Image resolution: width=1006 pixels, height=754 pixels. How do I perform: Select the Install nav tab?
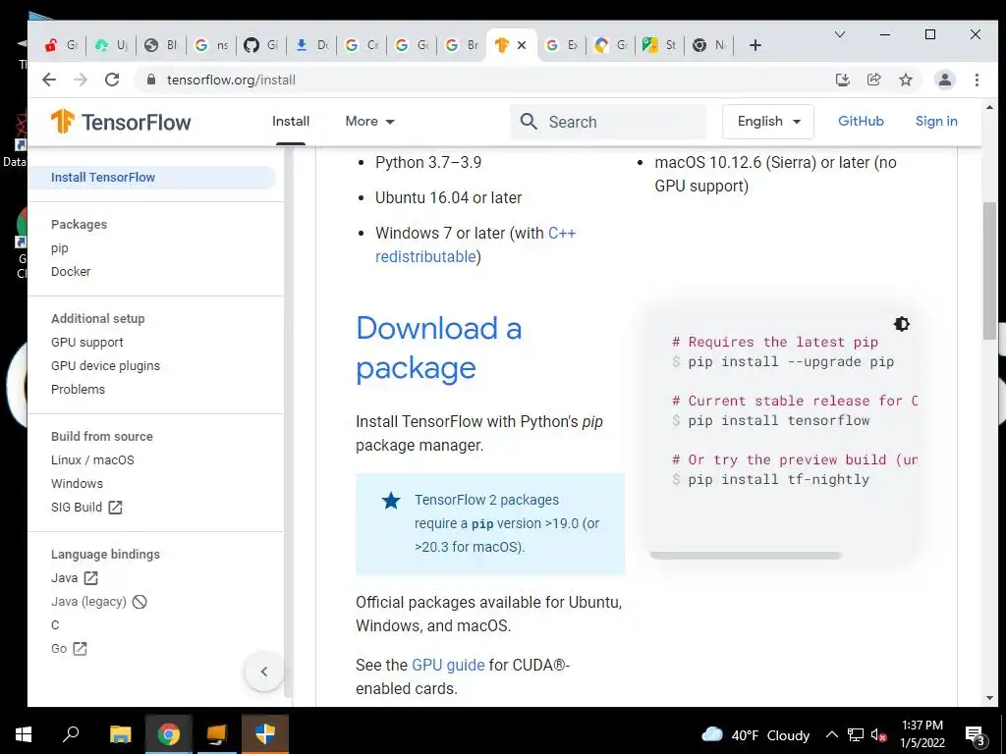tap(291, 121)
